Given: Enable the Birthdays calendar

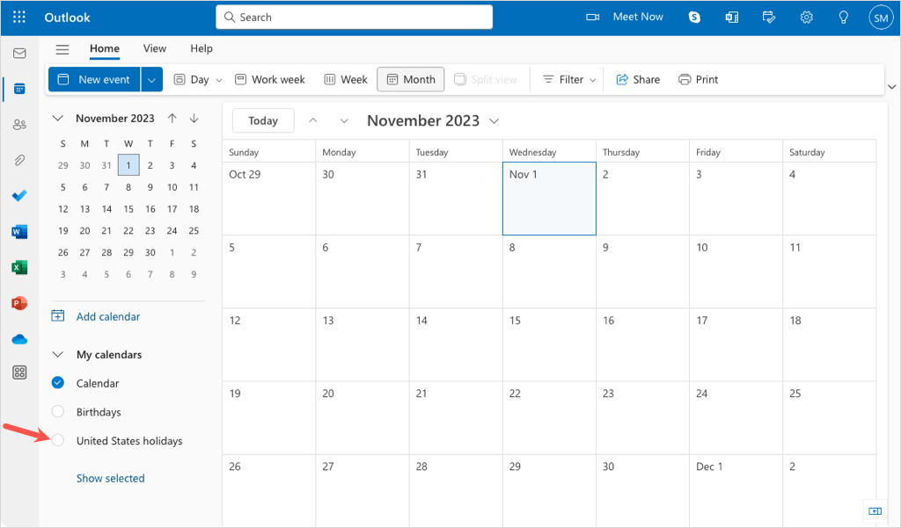Looking at the screenshot, I should [58, 412].
